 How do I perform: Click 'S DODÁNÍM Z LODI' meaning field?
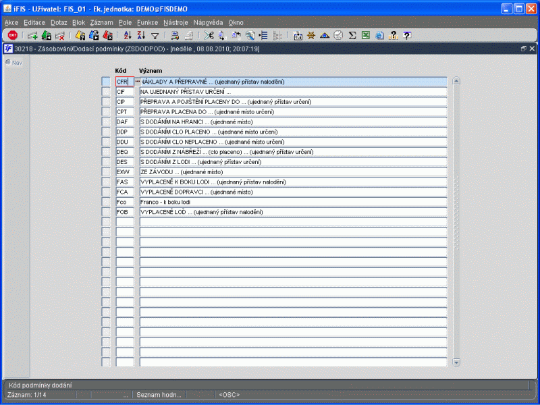[293, 162]
